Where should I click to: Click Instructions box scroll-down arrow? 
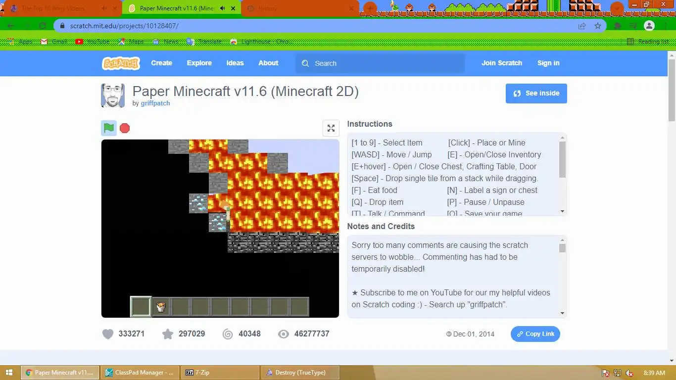tap(562, 212)
